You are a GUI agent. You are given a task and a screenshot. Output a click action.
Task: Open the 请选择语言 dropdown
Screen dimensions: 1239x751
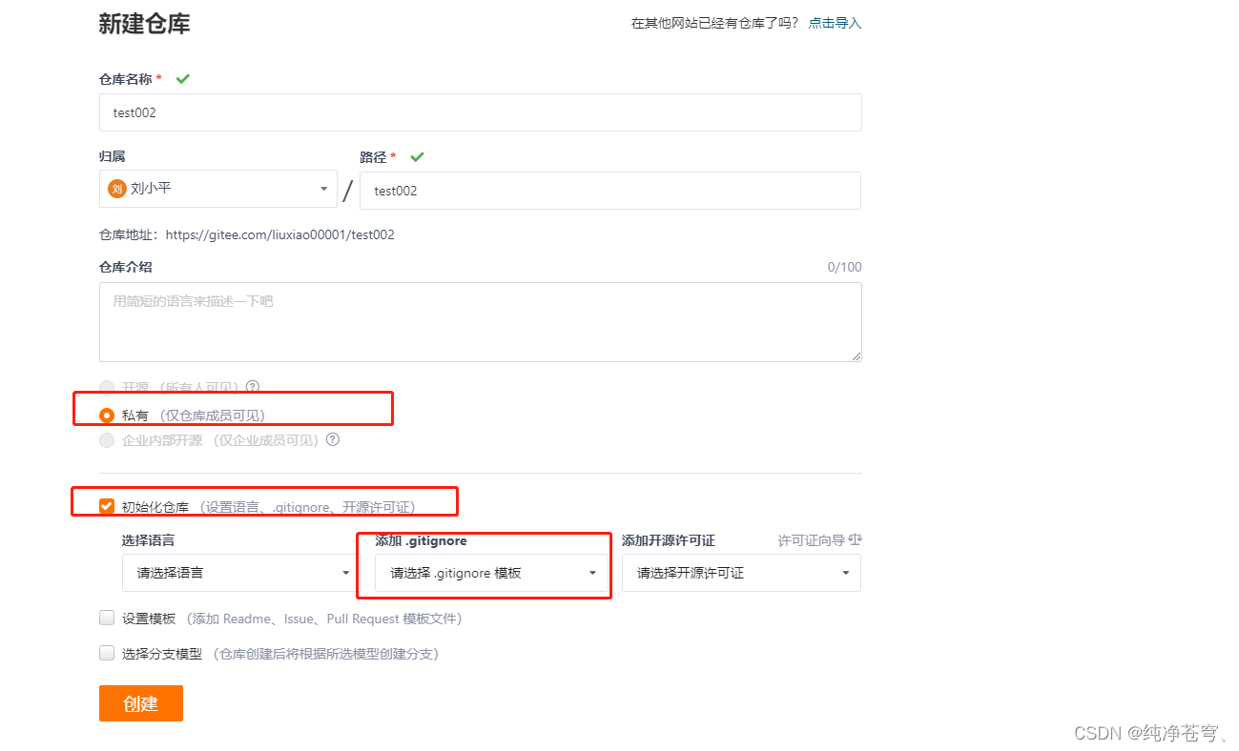(237, 572)
